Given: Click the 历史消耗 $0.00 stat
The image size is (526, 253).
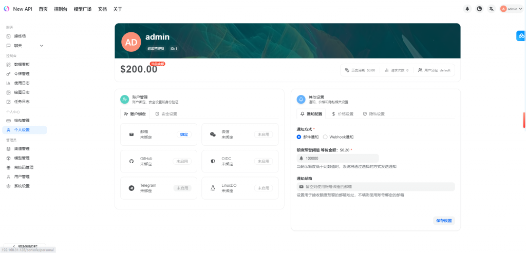Looking at the screenshot, I should tap(360, 70).
